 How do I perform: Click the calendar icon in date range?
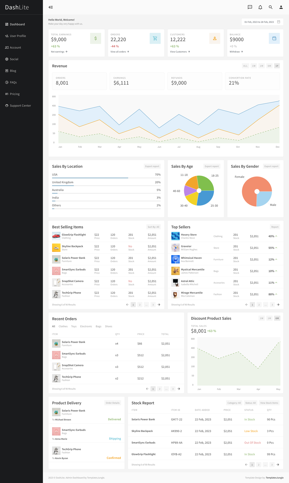click(279, 22)
